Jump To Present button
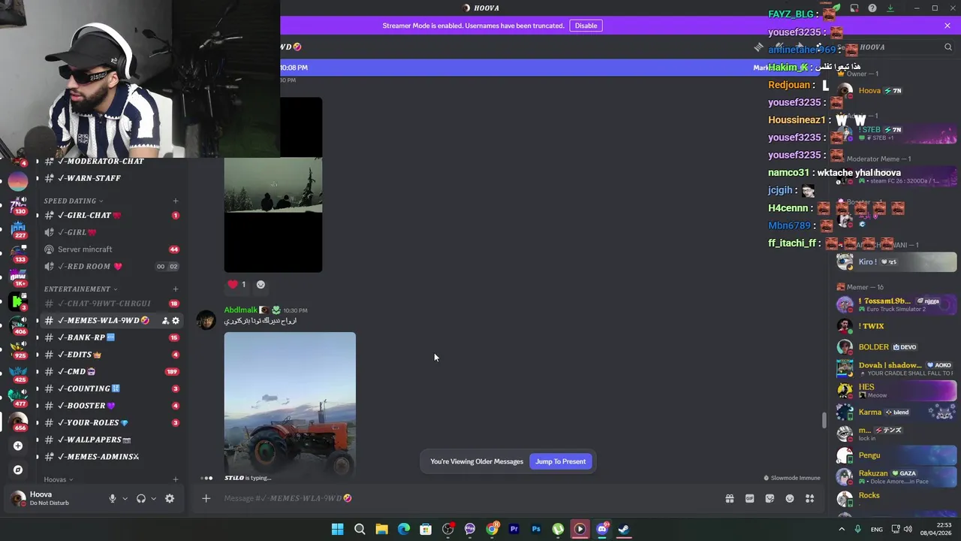The height and width of the screenshot is (541, 961). pos(560,461)
